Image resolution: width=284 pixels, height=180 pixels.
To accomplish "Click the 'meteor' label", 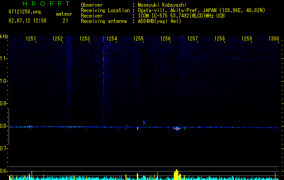I will [x=64, y=14].
